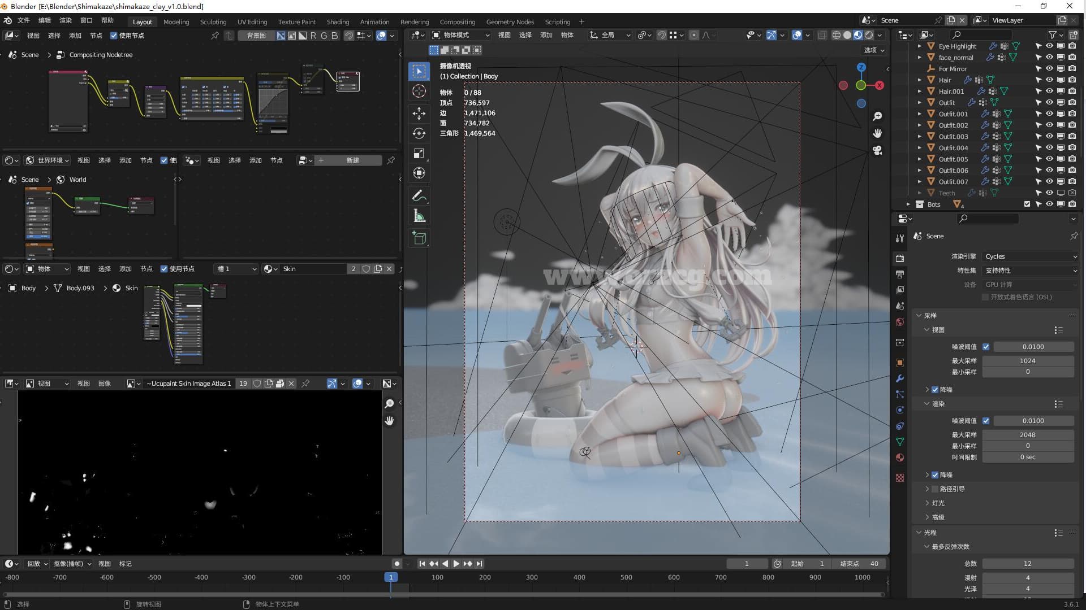Screen dimensions: 1086x610
Task: Open the Modifiers wrench properties tab
Action: point(900,378)
